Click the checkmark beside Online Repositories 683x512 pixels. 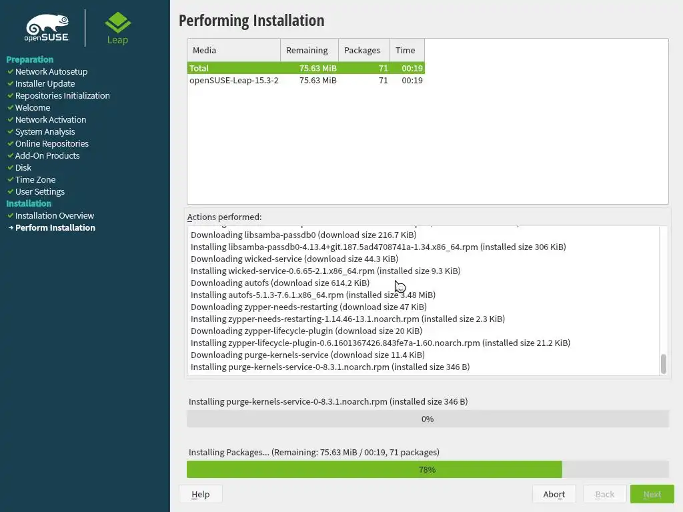tap(11, 143)
